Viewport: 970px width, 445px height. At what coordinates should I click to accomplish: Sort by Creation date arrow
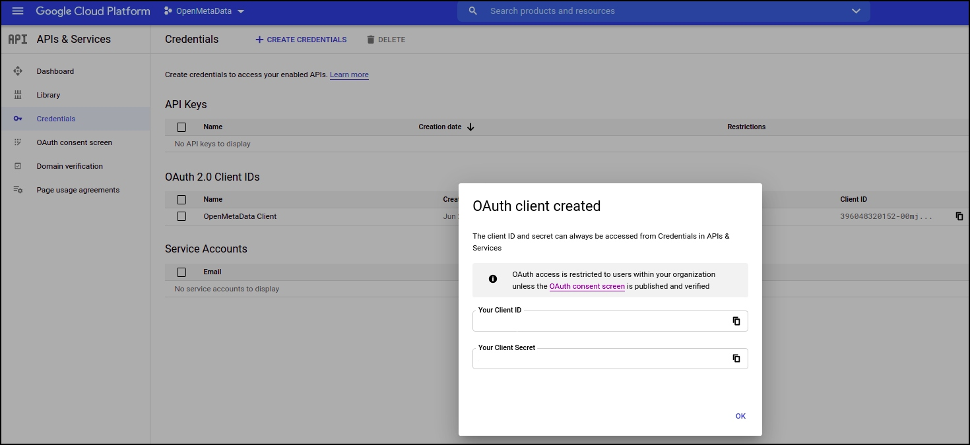tap(470, 127)
